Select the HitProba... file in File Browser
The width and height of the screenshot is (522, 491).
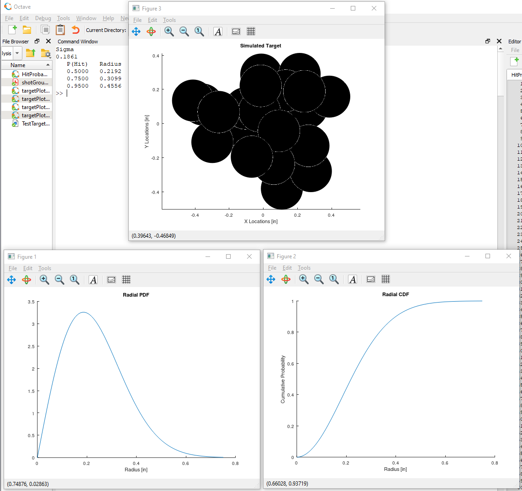(26, 74)
